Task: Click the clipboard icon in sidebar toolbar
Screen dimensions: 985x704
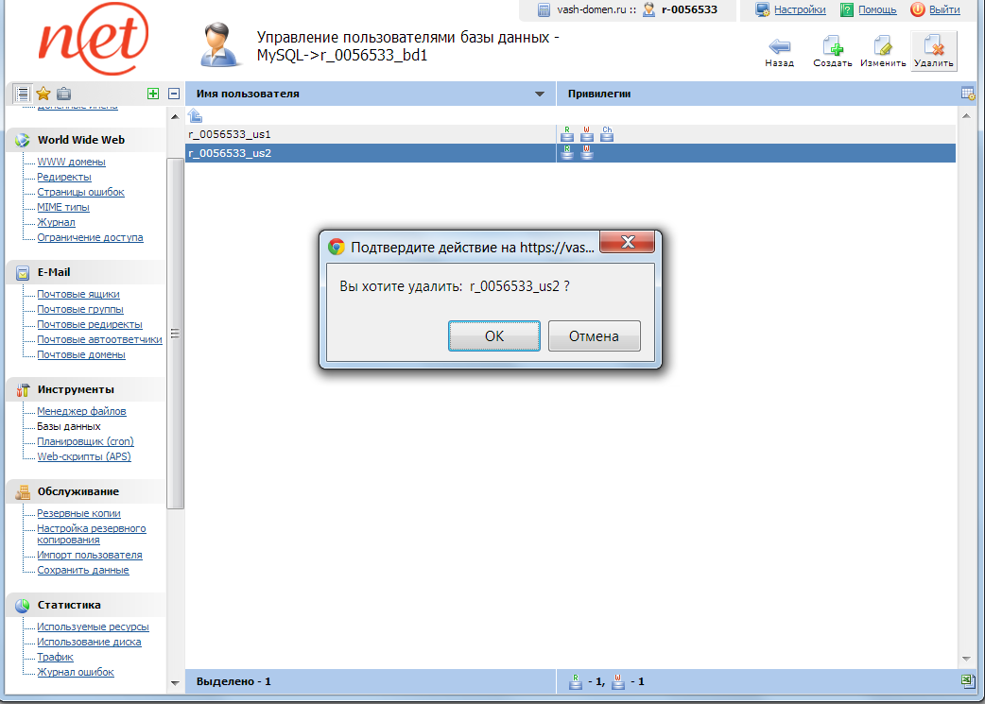Action: click(63, 94)
